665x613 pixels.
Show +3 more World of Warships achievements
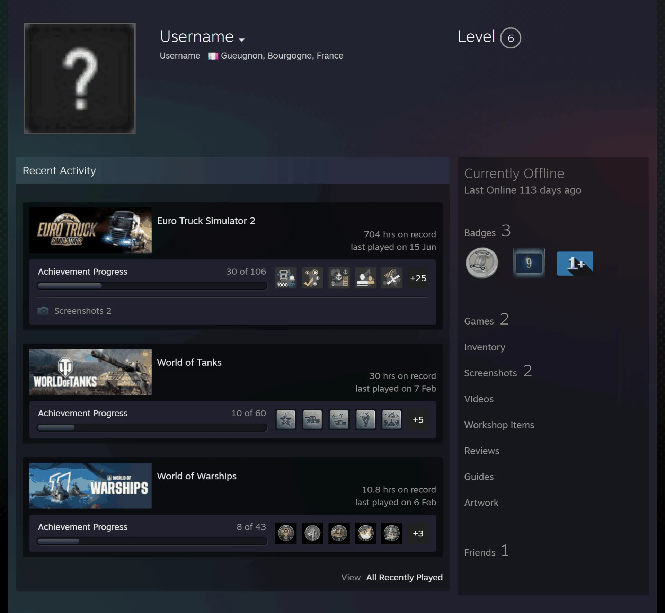tap(418, 533)
